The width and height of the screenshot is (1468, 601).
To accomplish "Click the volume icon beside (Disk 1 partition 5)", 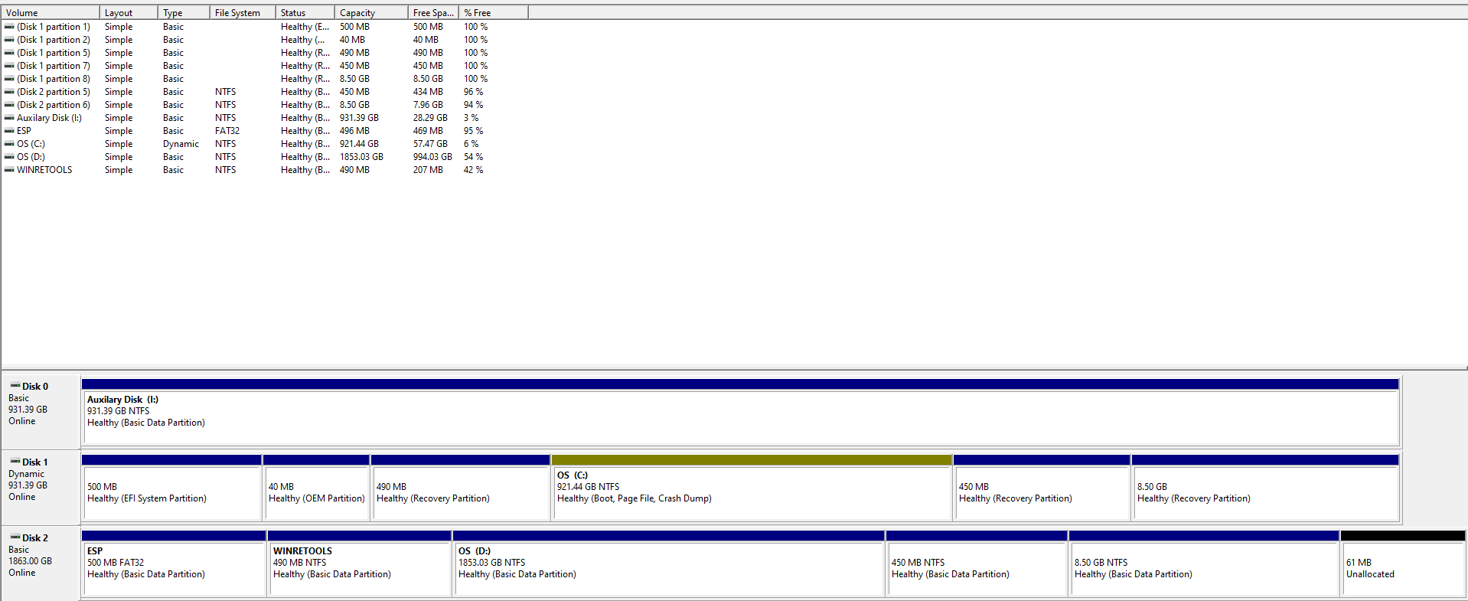I will tap(9, 53).
